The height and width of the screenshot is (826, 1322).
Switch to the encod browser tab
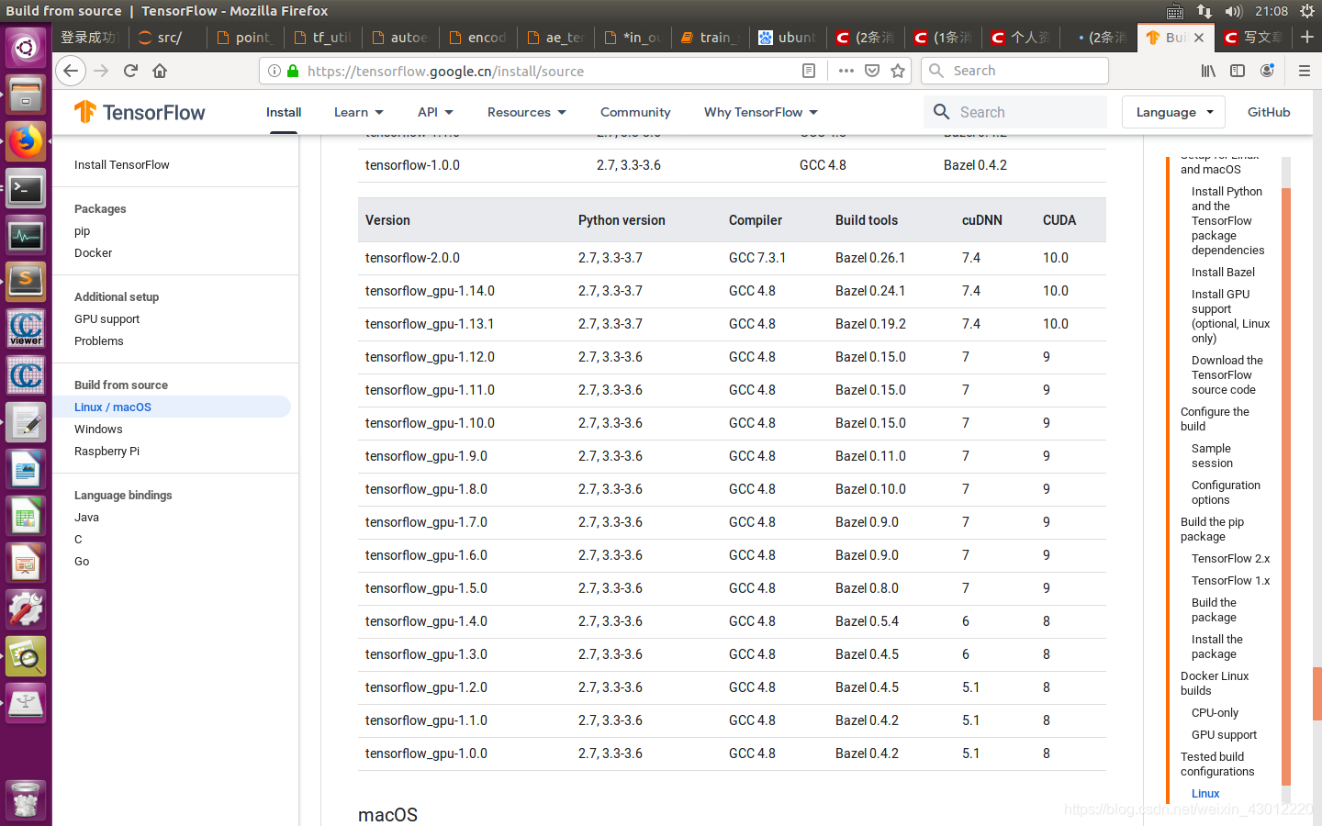pyautogui.click(x=479, y=37)
